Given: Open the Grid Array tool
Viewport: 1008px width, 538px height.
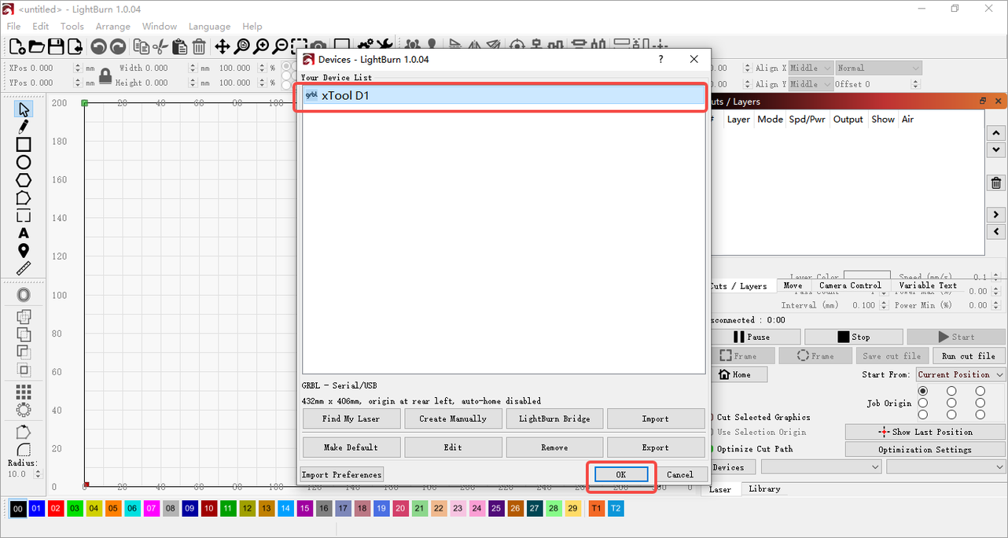Looking at the screenshot, I should pos(24,391).
